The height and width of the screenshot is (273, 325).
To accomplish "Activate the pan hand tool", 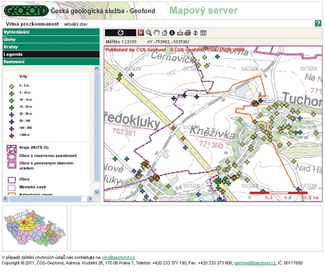I will point(156,33).
